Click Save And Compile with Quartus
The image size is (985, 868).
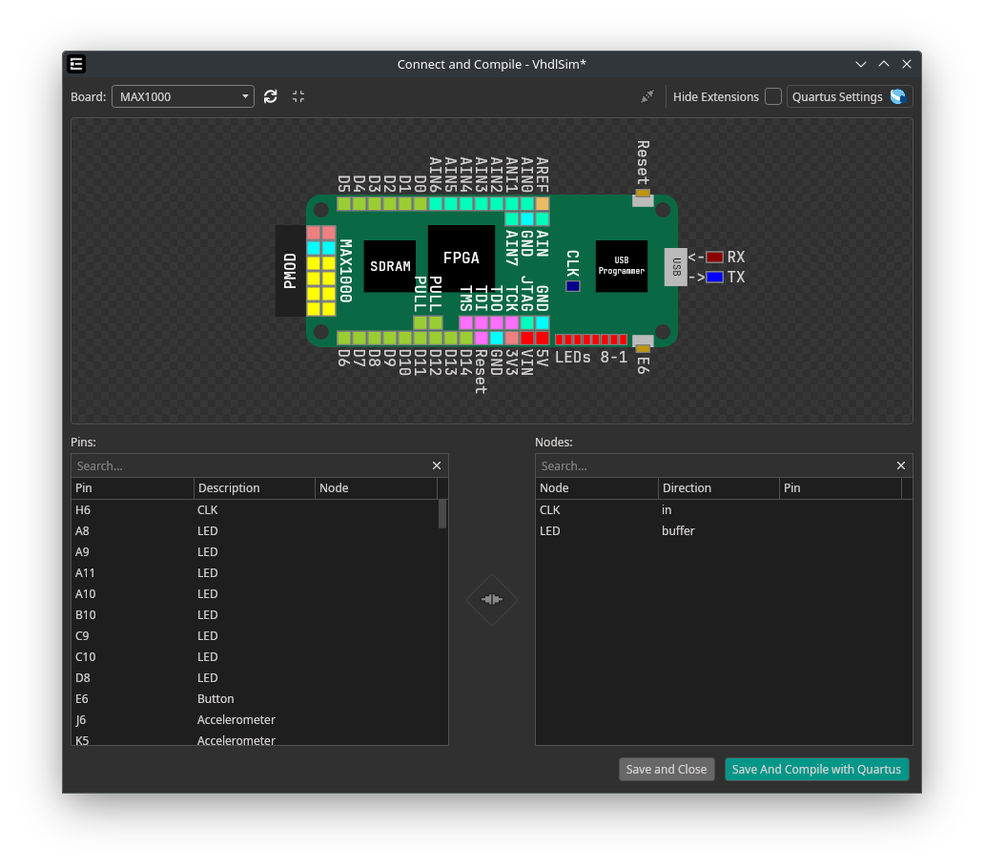pyautogui.click(x=816, y=769)
